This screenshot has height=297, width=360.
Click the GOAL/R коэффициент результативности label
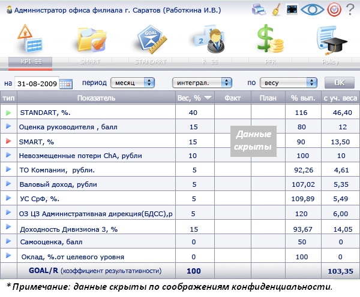point(95,271)
